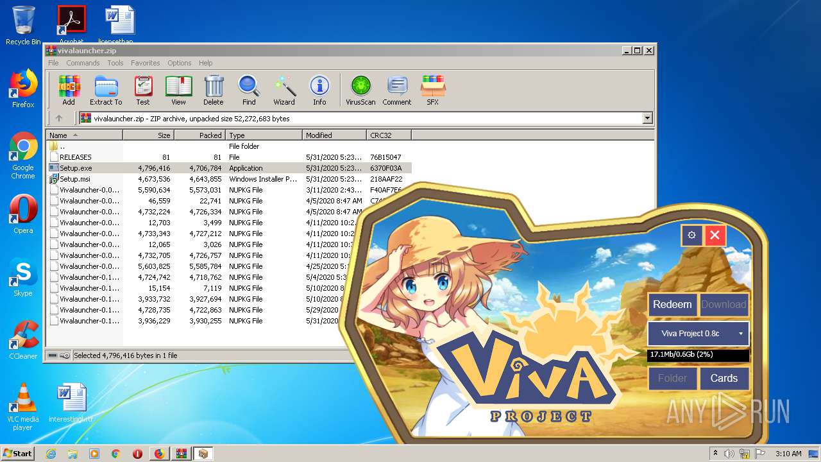Open interestingl.rtf desktop document
This screenshot has width=821, height=462.
[x=71, y=403]
